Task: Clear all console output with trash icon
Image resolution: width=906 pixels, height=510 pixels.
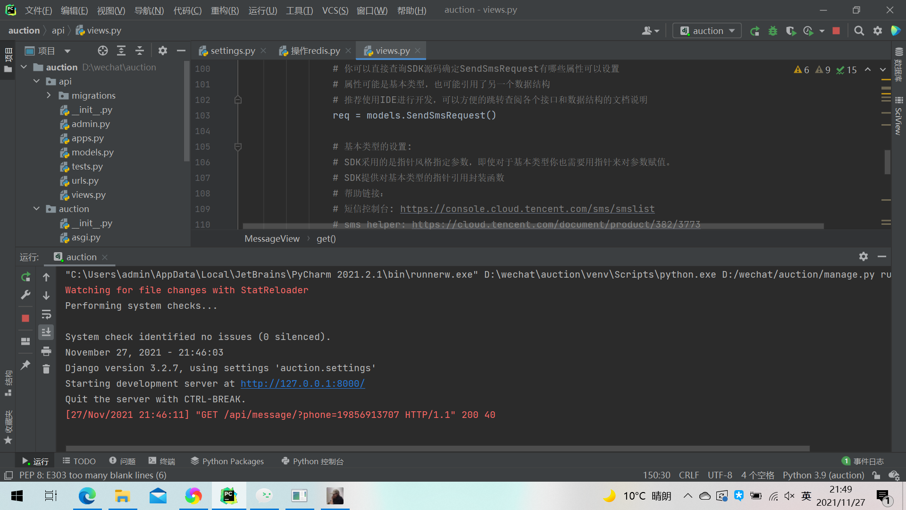Action: click(46, 369)
